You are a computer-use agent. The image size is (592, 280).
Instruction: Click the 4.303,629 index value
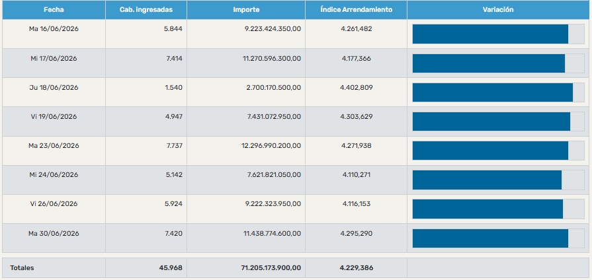point(356,116)
